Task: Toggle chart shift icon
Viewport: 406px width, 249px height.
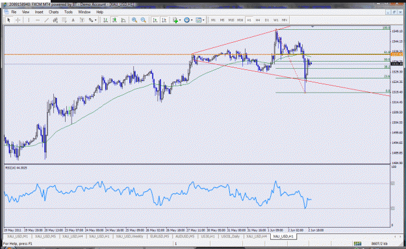Action: pyautogui.click(x=164, y=20)
